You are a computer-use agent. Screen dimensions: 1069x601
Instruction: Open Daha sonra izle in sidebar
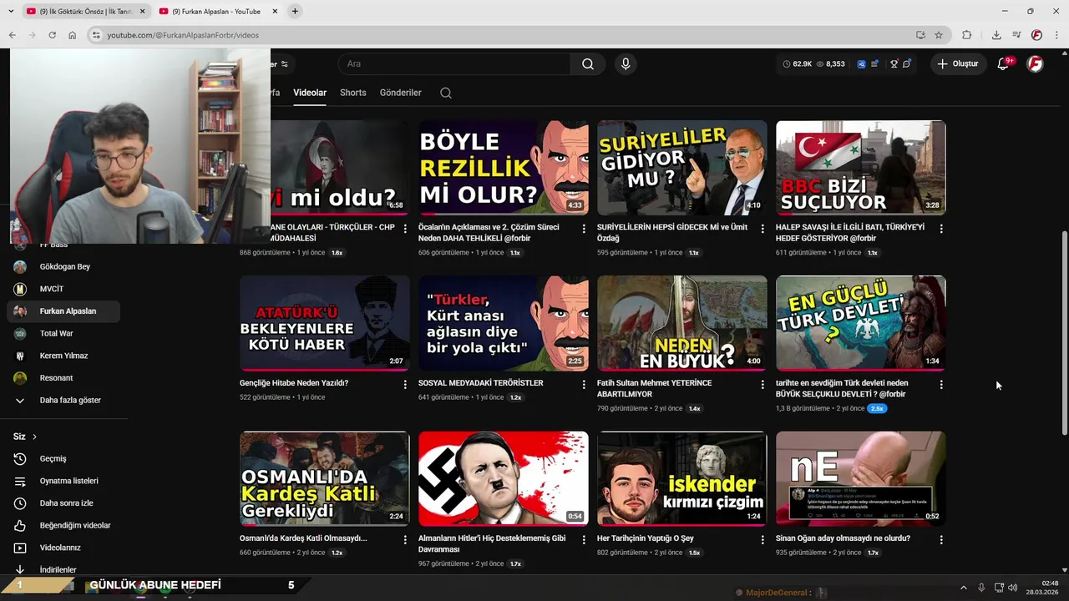(63, 503)
